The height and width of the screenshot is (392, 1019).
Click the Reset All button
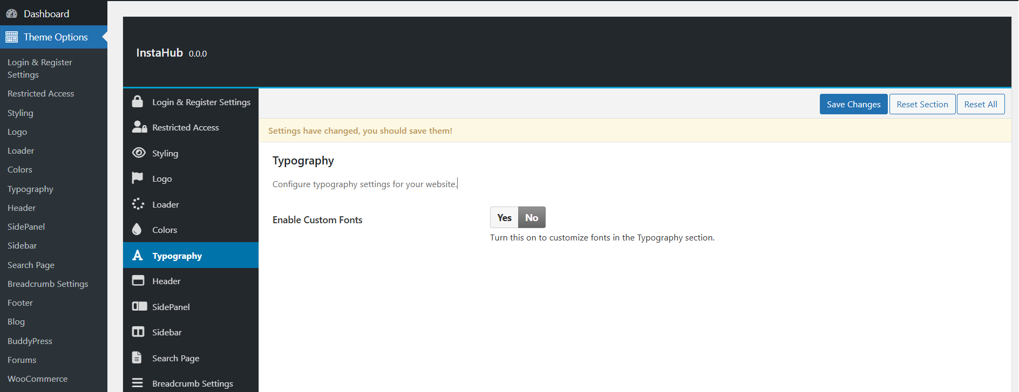pyautogui.click(x=980, y=105)
